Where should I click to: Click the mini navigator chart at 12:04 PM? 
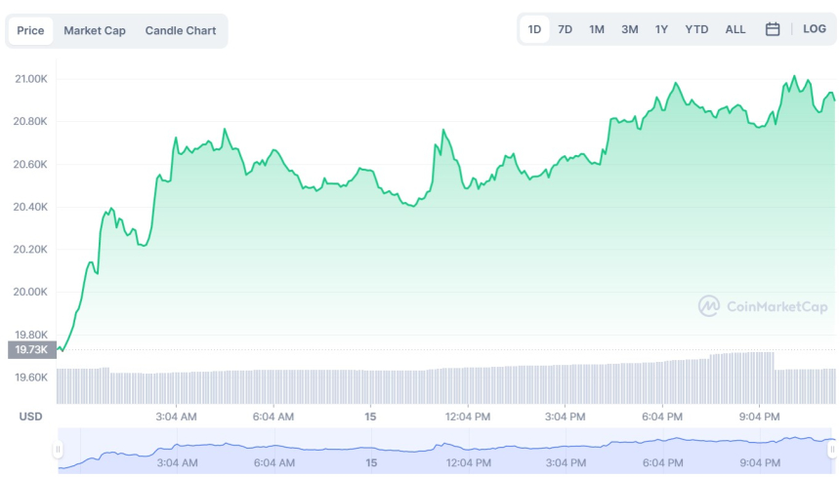point(468,449)
